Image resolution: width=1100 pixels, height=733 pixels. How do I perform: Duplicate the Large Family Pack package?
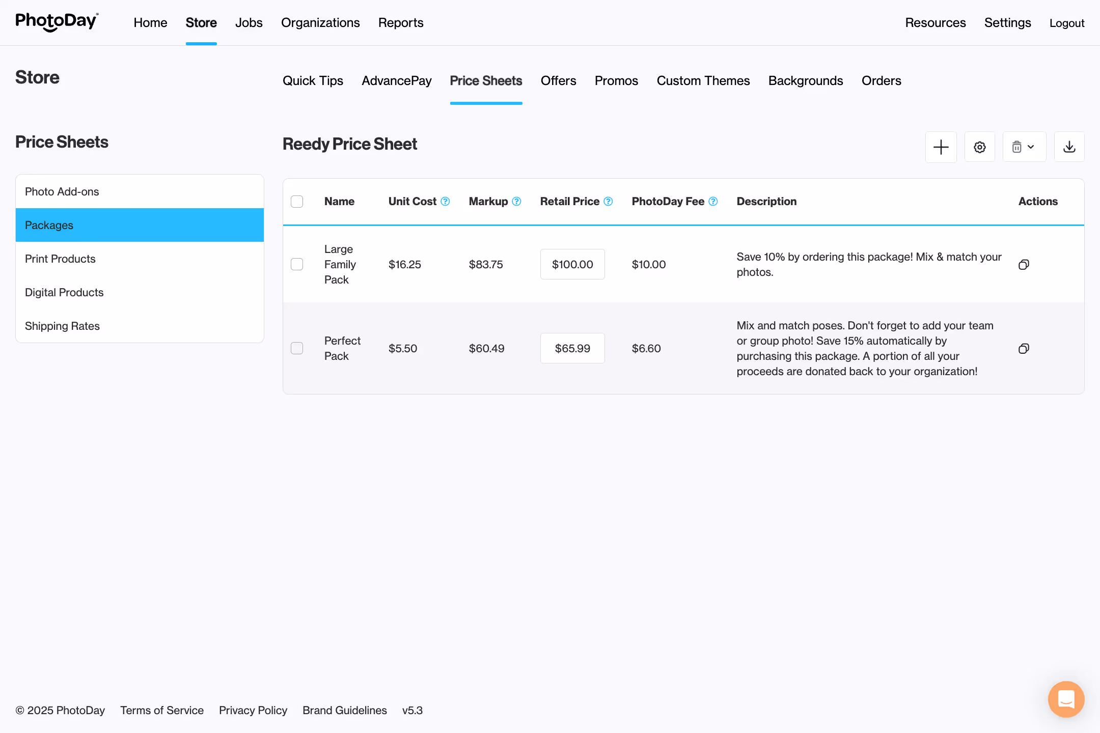1024,264
